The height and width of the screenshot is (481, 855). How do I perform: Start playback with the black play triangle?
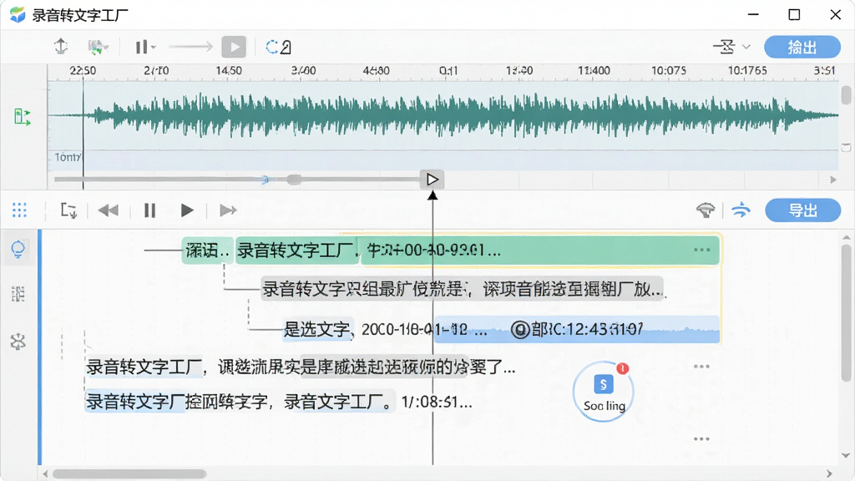click(x=186, y=210)
